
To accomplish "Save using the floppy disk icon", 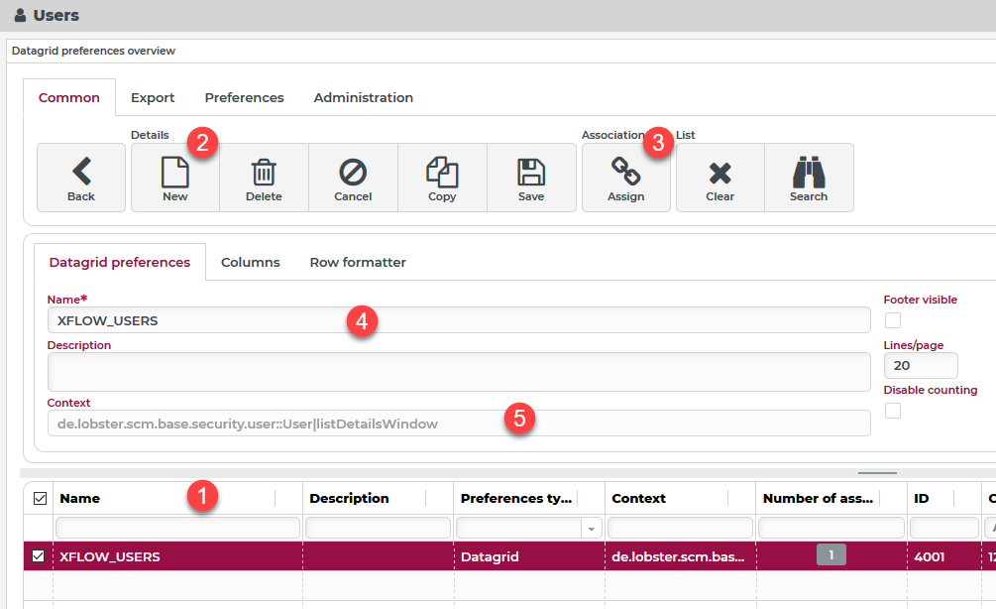I will tap(531, 173).
